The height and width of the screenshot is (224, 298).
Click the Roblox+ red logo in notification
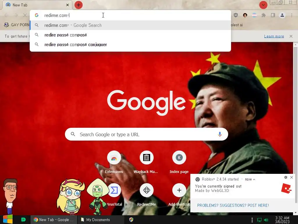(286, 188)
